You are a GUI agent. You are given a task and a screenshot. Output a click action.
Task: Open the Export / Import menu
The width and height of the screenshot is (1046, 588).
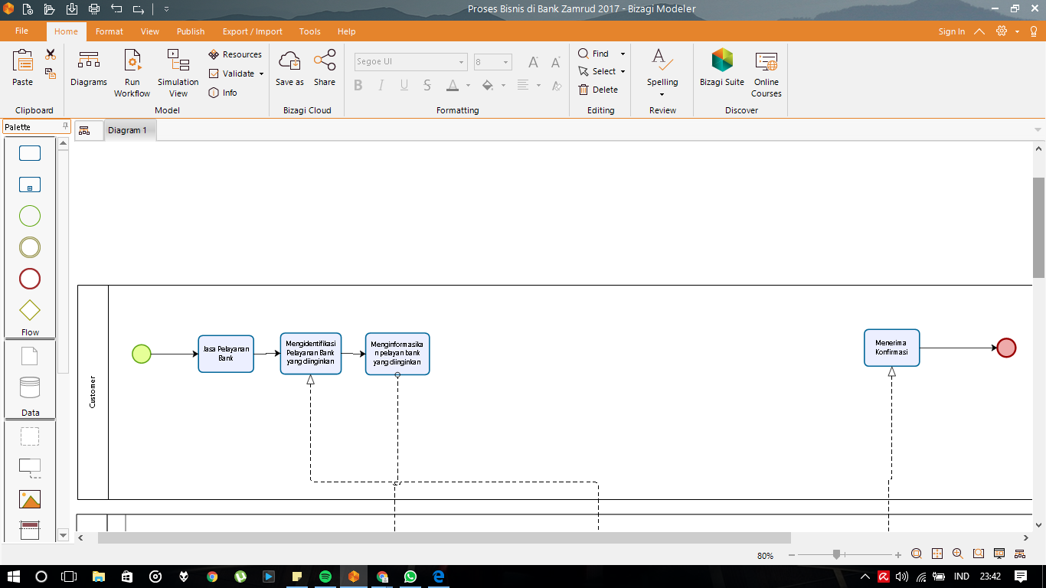[253, 31]
